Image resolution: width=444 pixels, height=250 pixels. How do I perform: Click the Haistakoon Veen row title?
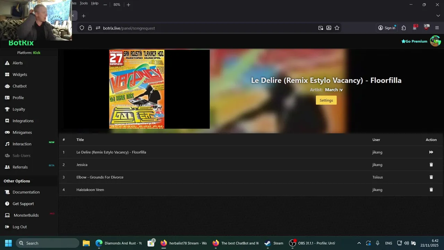pyautogui.click(x=90, y=190)
